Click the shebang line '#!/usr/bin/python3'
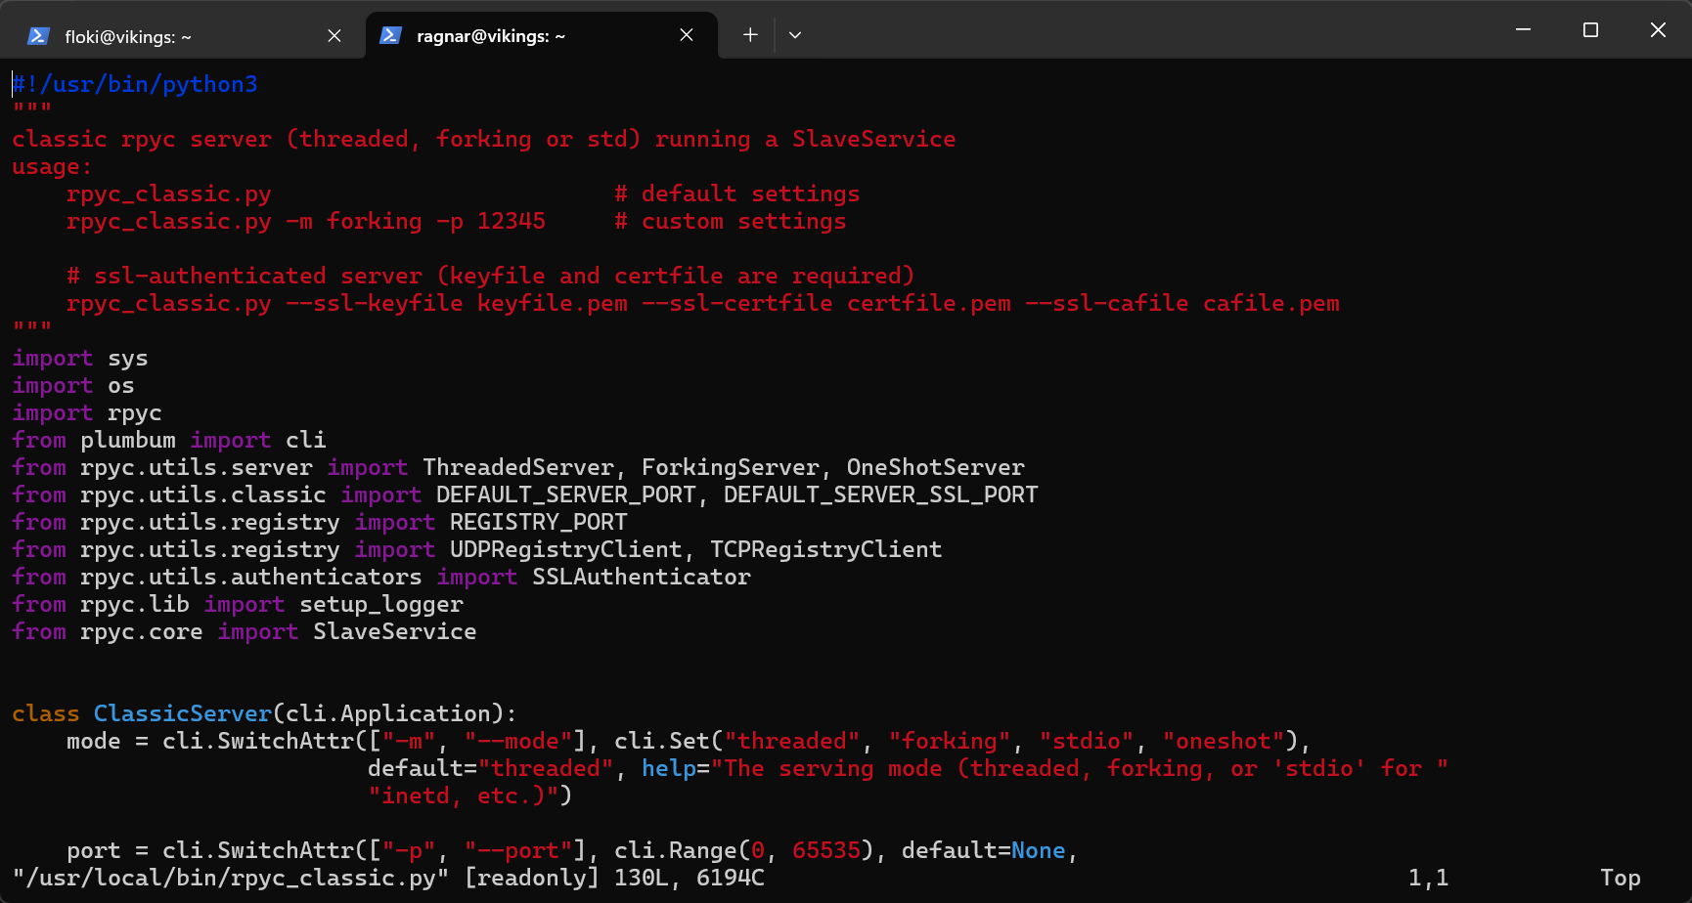The width and height of the screenshot is (1692, 903). (x=135, y=84)
